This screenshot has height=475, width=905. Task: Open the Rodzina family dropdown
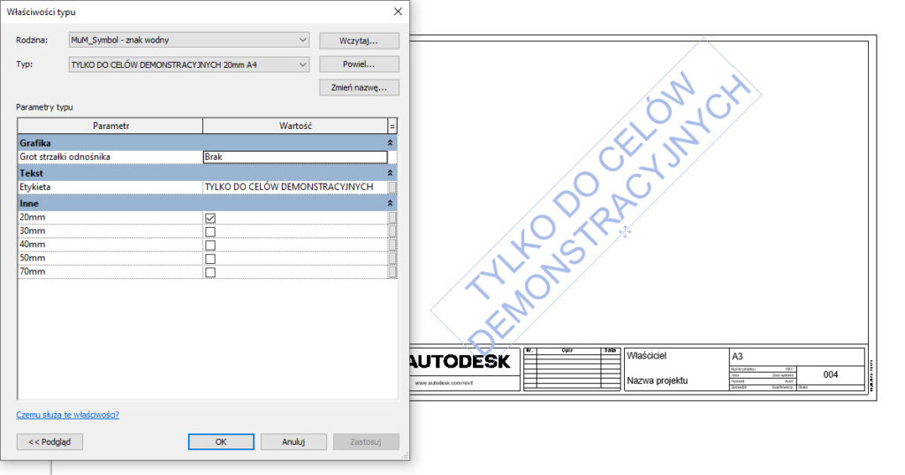tap(303, 40)
